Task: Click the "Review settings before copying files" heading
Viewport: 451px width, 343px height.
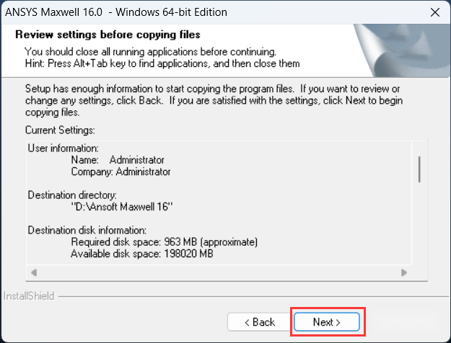Action: pos(108,35)
